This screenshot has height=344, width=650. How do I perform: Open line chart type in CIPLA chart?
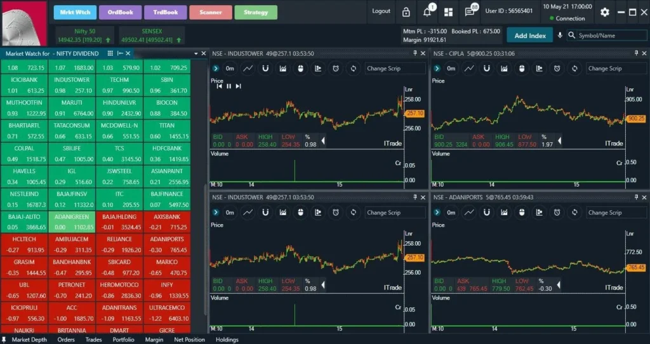point(469,69)
